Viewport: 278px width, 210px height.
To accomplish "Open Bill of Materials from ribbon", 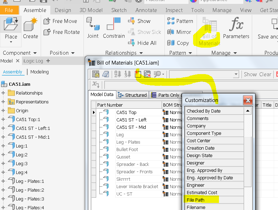I will coord(209,31).
